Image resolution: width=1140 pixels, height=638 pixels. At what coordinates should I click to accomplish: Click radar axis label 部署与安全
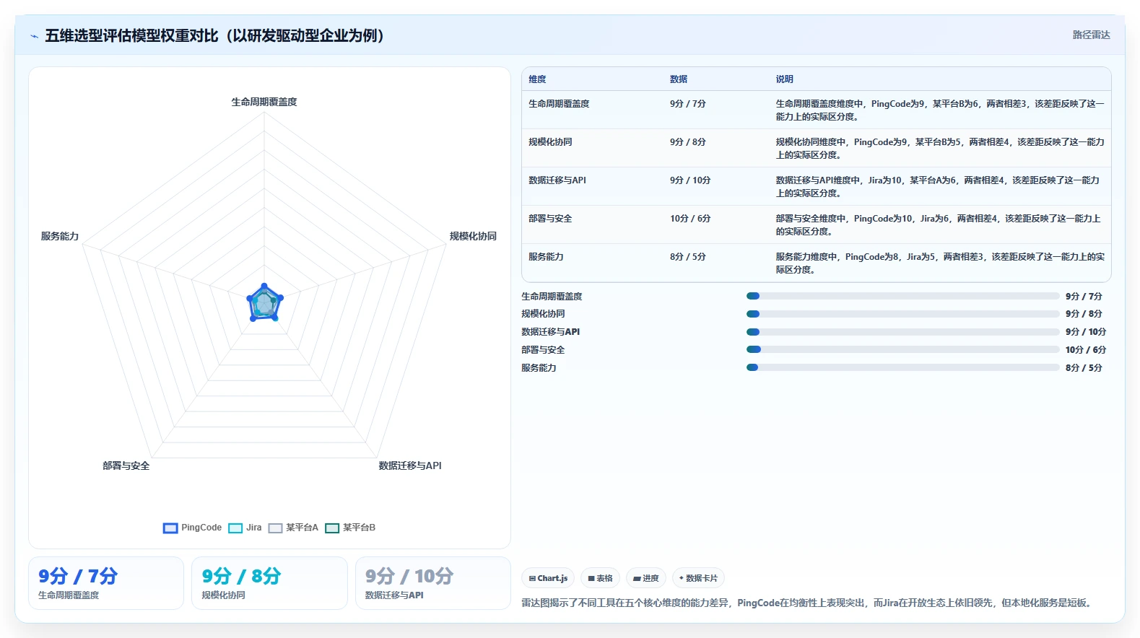tap(126, 466)
